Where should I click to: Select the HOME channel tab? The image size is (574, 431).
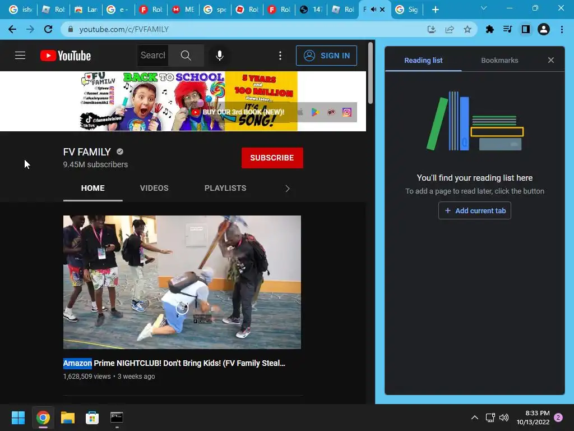click(92, 188)
